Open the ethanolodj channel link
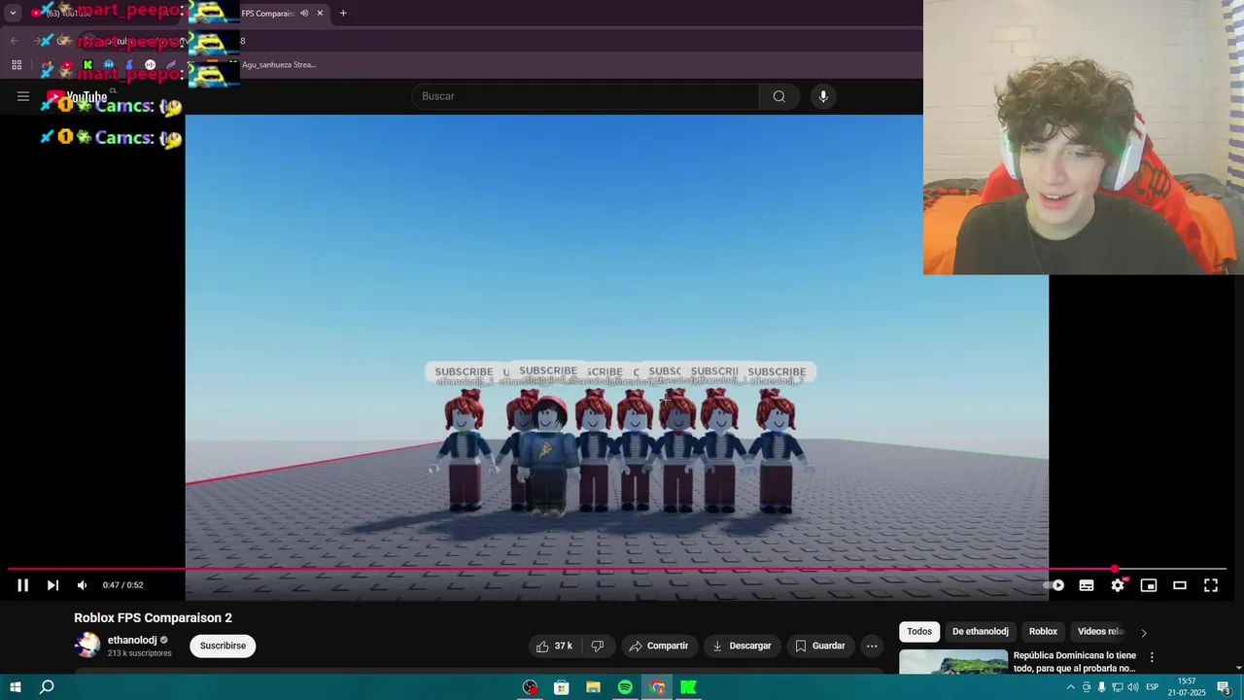This screenshot has height=700, width=1244. point(132,640)
